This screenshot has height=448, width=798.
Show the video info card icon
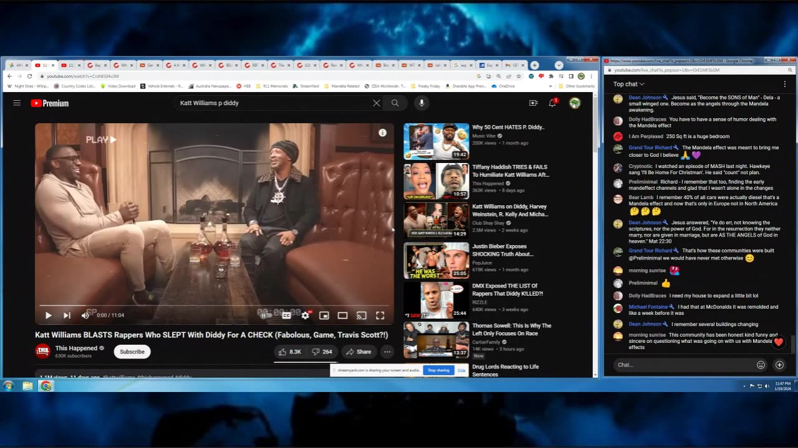(x=382, y=133)
